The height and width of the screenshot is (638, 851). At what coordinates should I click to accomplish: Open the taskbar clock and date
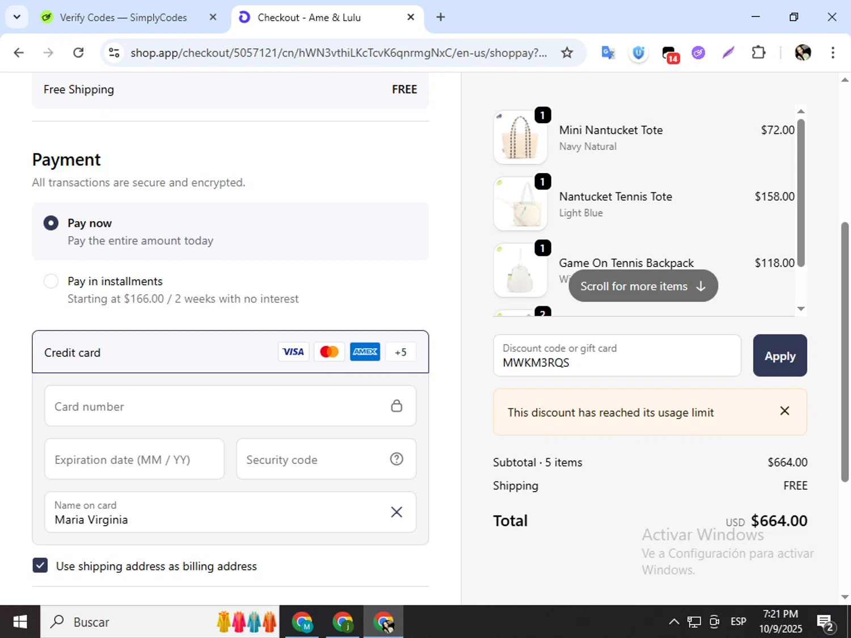(781, 622)
